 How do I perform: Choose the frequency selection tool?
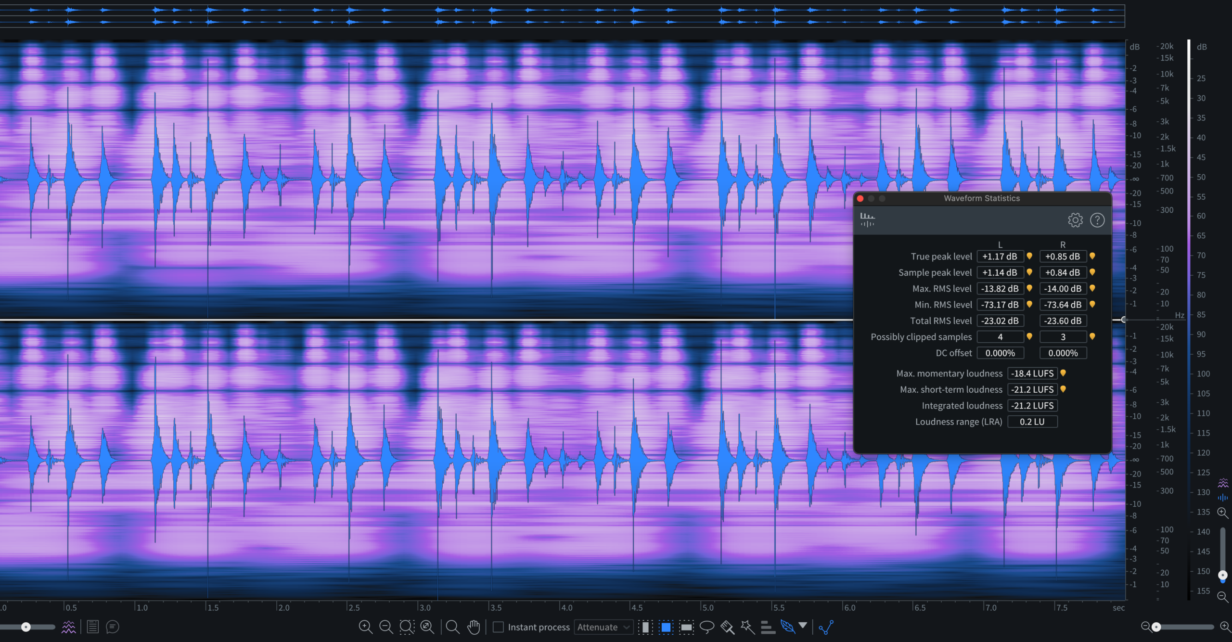point(687,627)
